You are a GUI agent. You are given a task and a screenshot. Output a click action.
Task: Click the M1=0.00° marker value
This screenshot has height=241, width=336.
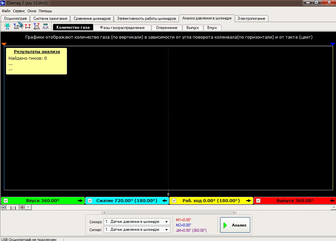coord(184,220)
